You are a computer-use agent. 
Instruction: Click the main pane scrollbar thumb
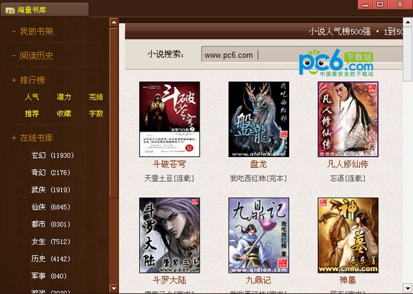(407, 54)
